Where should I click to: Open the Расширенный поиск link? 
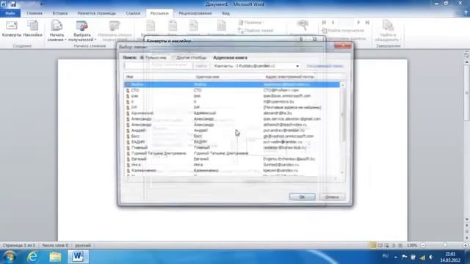pyautogui.click(x=325, y=66)
